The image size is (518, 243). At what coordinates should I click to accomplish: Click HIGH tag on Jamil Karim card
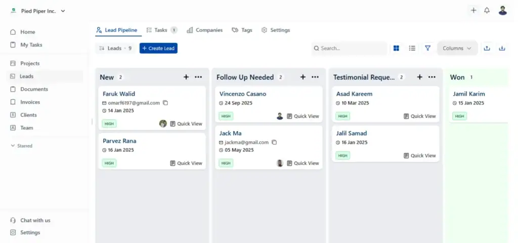point(459,116)
